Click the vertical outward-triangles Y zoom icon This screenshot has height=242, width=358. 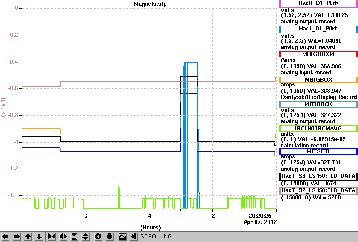85,236
